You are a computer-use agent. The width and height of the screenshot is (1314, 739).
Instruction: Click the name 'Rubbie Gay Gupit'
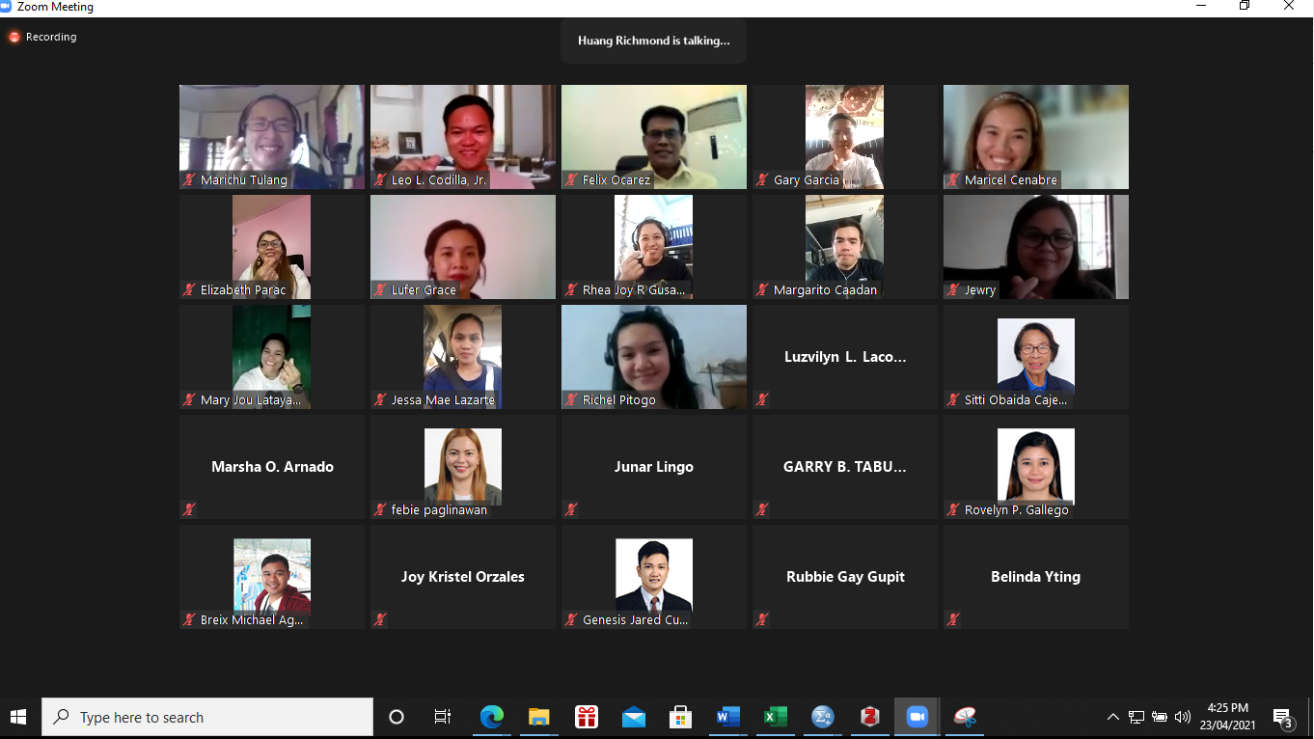click(845, 577)
